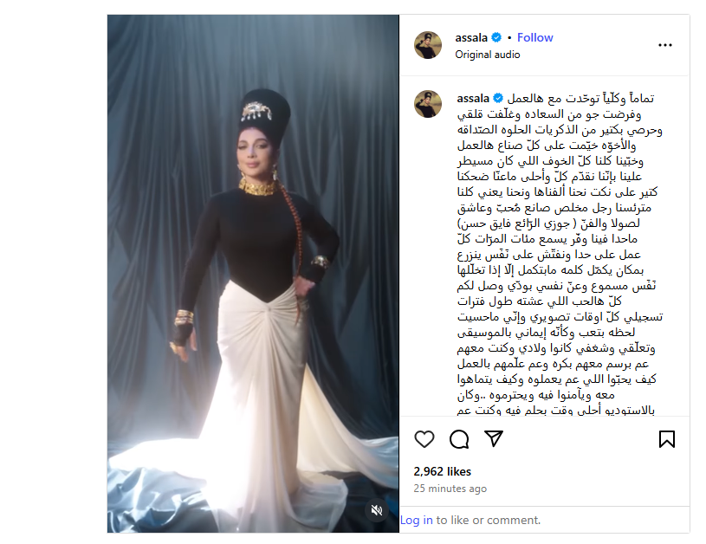Open assala profile picture in header

pos(428,45)
